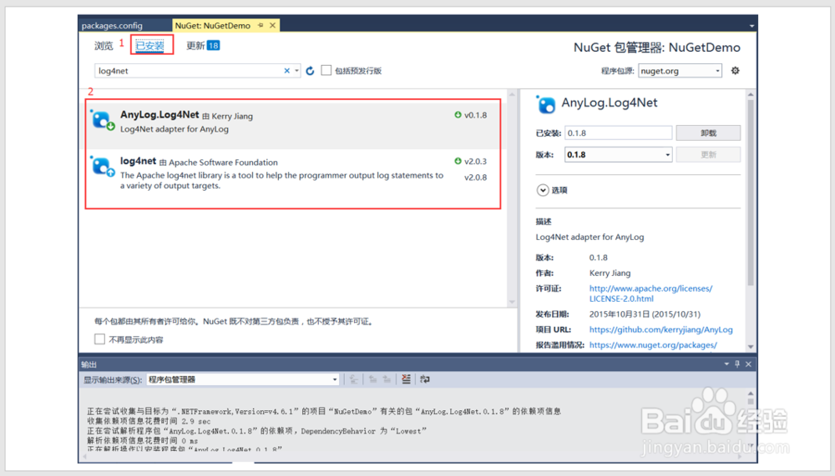Open the github.com/kerryjiang/AnyLog link

pyautogui.click(x=660, y=330)
